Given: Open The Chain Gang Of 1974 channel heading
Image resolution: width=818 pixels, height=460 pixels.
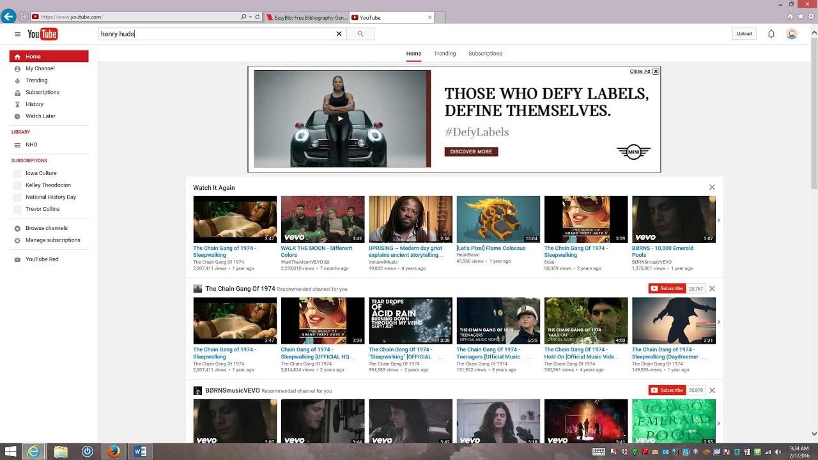Looking at the screenshot, I should click(240, 289).
